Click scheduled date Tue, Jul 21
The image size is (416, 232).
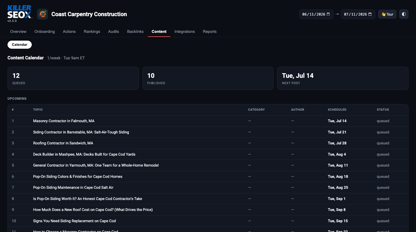pyautogui.click(x=337, y=132)
